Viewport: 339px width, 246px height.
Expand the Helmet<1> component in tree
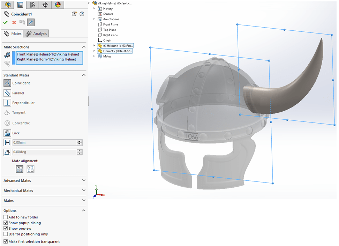94,46
